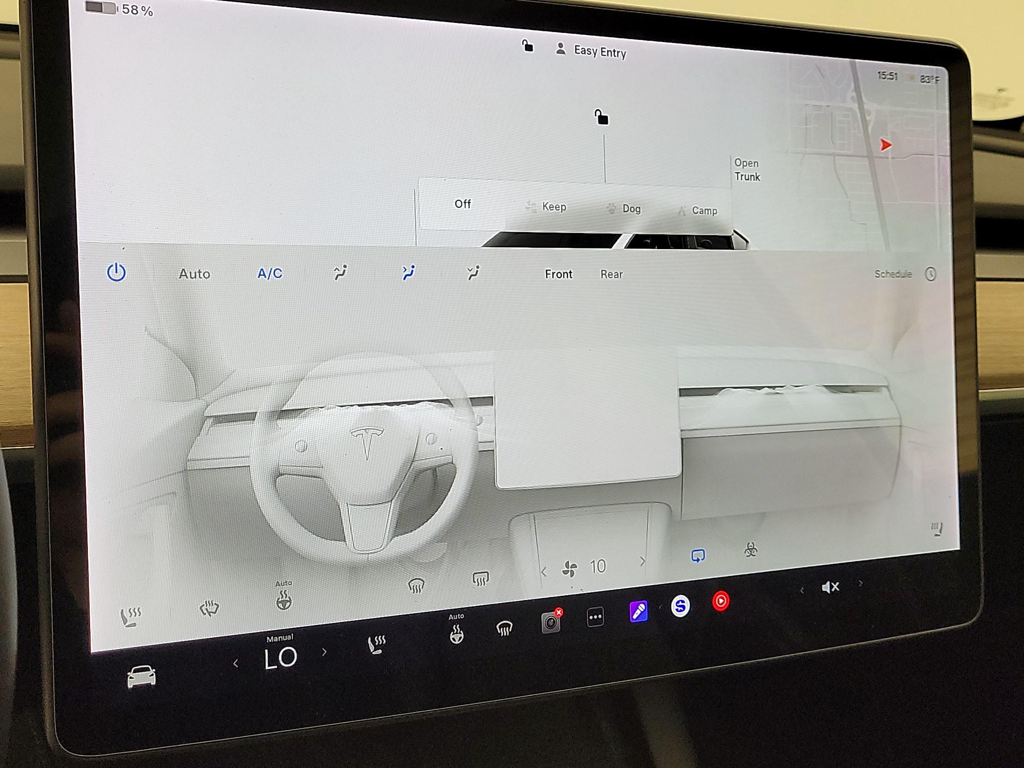Launch the purple karaoke microphone app
This screenshot has height=768, width=1024.
(638, 611)
